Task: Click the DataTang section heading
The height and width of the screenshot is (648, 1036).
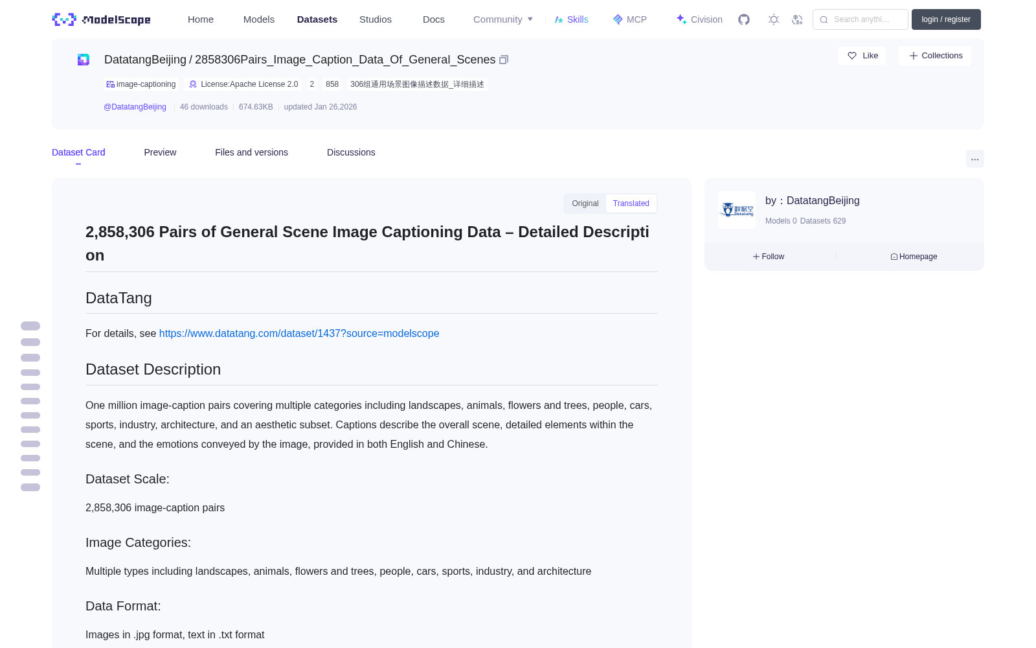Action: pyautogui.click(x=118, y=298)
